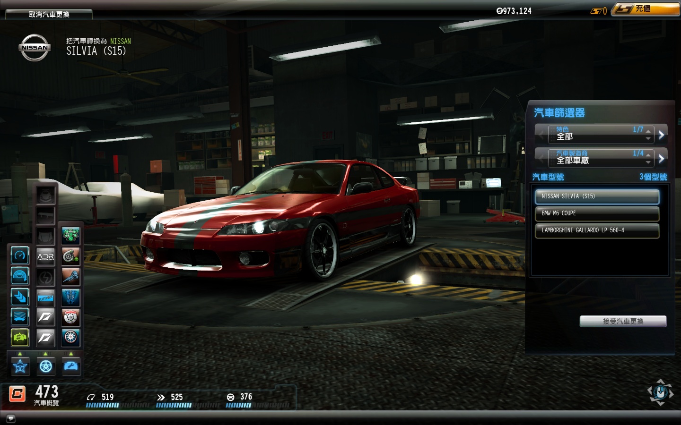The image size is (681, 425).
Task: Open the tire and wheel part slot
Action: 71,337
